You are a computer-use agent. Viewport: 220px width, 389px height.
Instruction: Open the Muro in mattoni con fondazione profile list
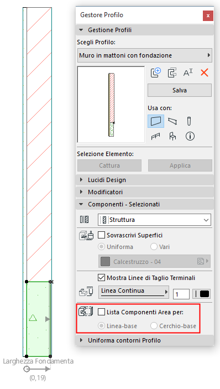[x=145, y=55]
